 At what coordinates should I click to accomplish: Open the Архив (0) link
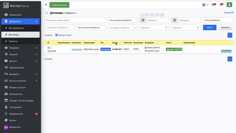coord(229,13)
